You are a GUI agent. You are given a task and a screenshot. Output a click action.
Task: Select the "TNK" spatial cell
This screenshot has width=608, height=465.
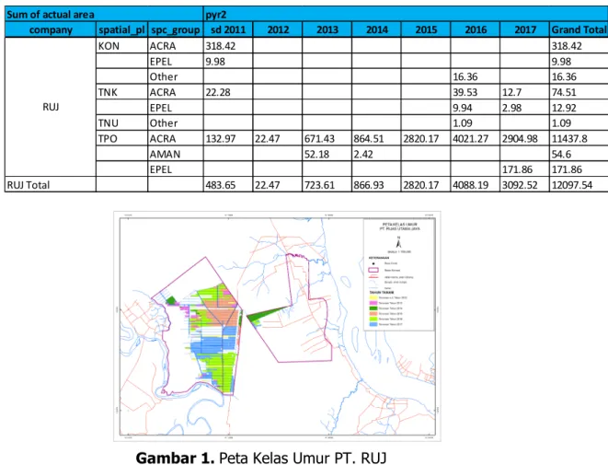tap(121, 92)
